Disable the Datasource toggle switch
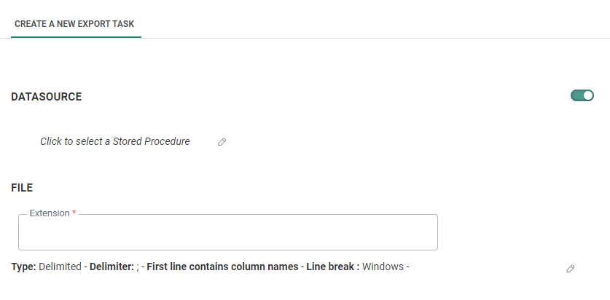Image resolution: width=610 pixels, height=300 pixels. [x=582, y=95]
